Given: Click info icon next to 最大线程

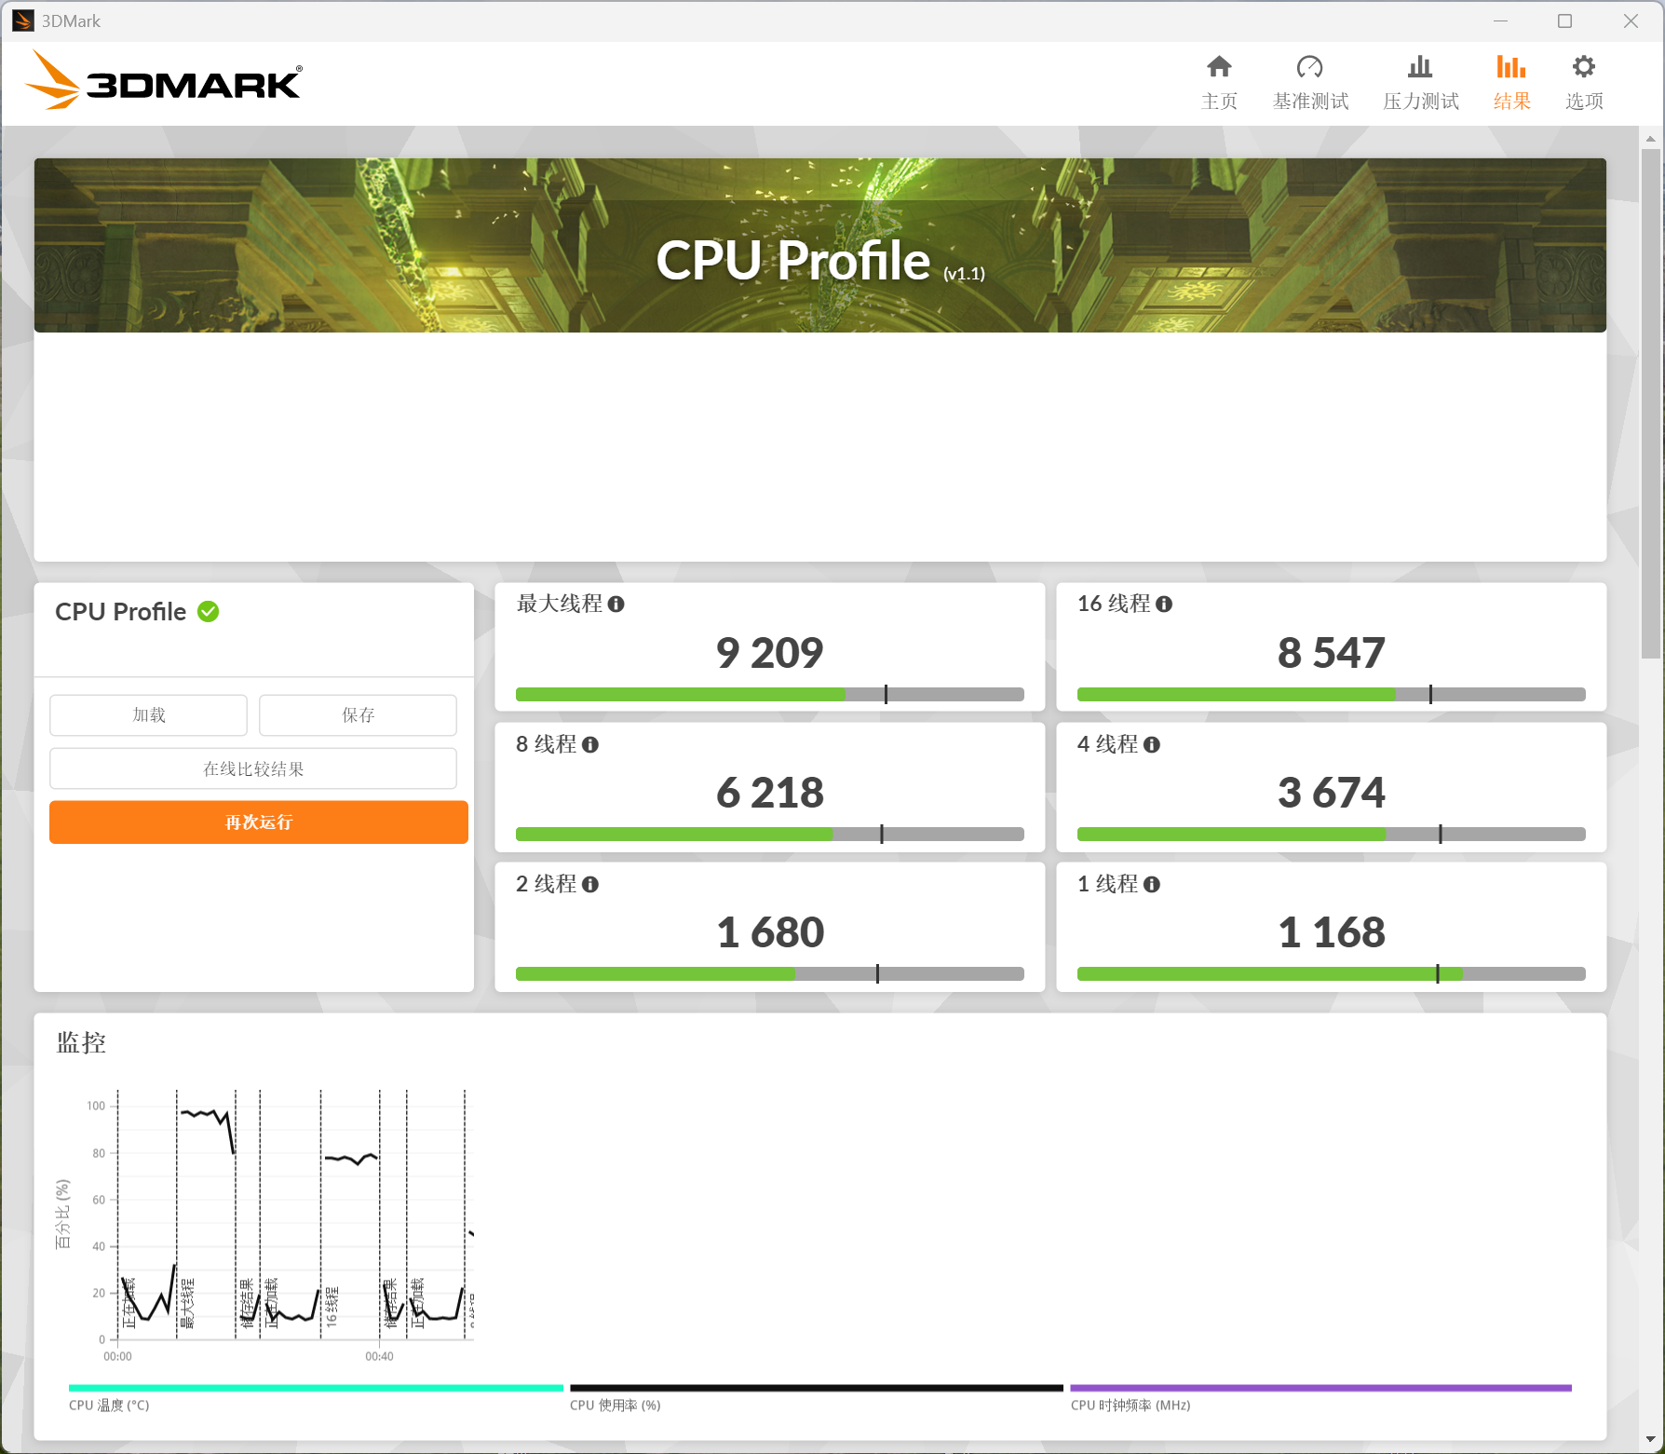Looking at the screenshot, I should click(616, 605).
